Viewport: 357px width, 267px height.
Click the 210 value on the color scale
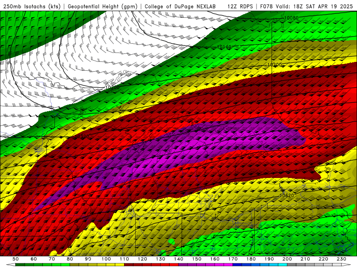(305, 259)
